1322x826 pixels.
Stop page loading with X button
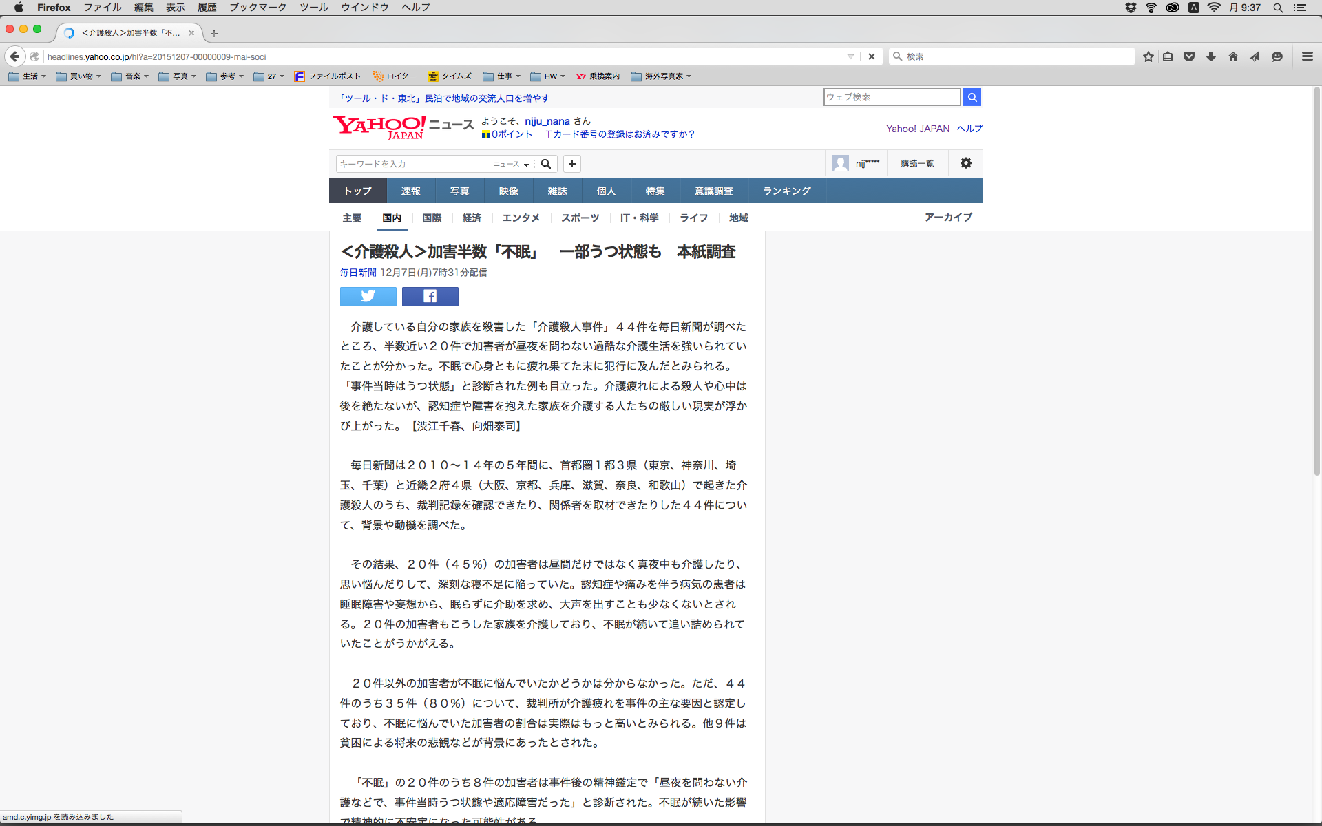click(x=871, y=56)
